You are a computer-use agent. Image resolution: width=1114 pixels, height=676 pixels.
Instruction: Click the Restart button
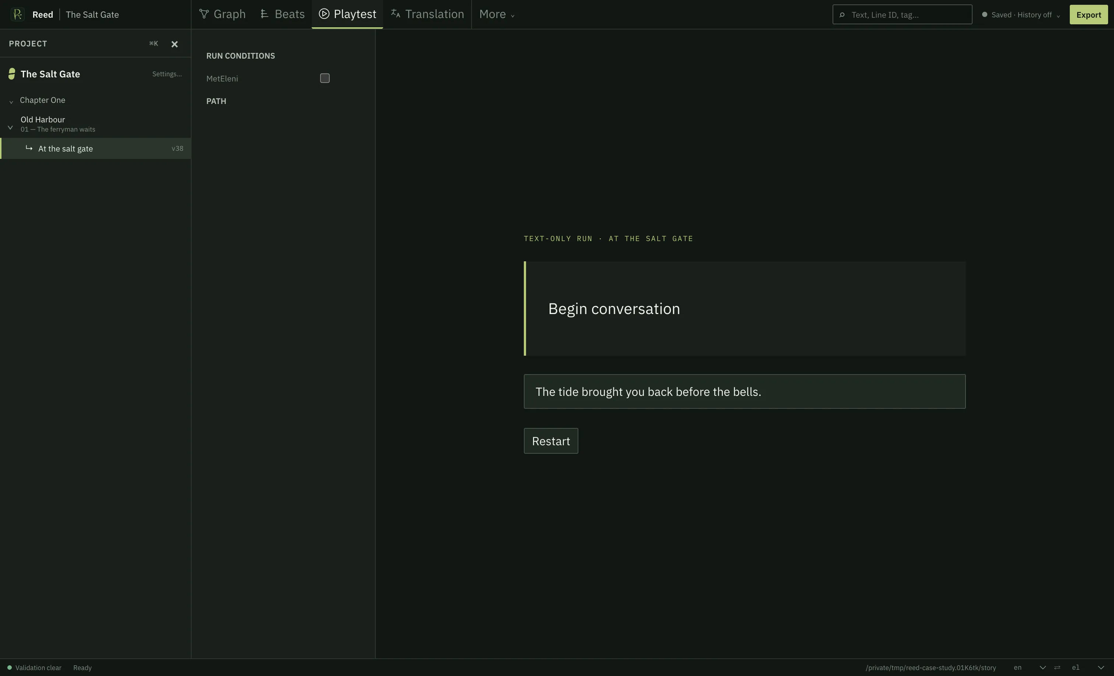pos(551,441)
